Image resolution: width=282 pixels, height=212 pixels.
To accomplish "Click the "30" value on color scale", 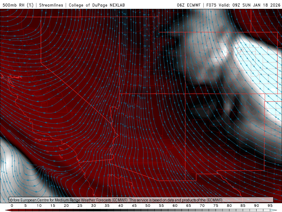I will tap(93, 206).
